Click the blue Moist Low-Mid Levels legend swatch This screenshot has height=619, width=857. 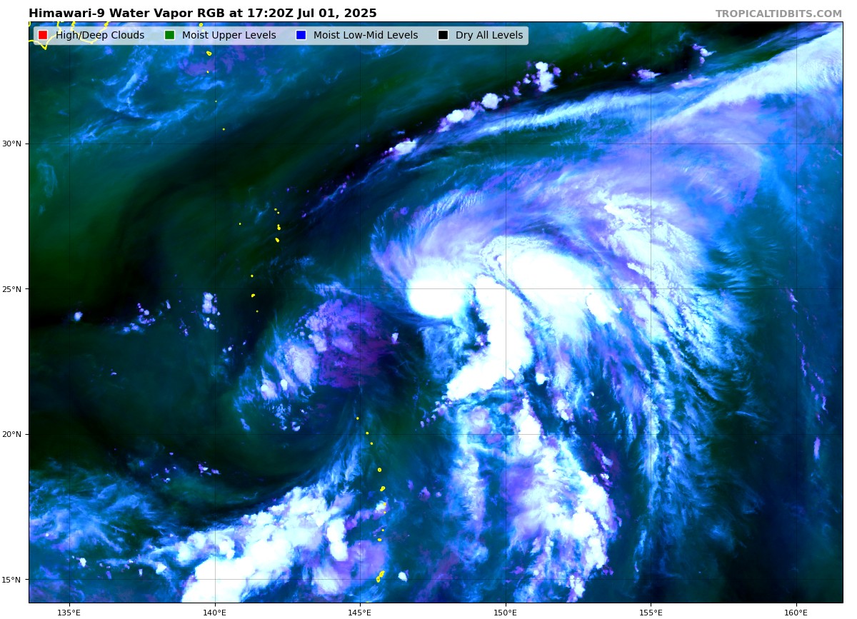[301, 35]
